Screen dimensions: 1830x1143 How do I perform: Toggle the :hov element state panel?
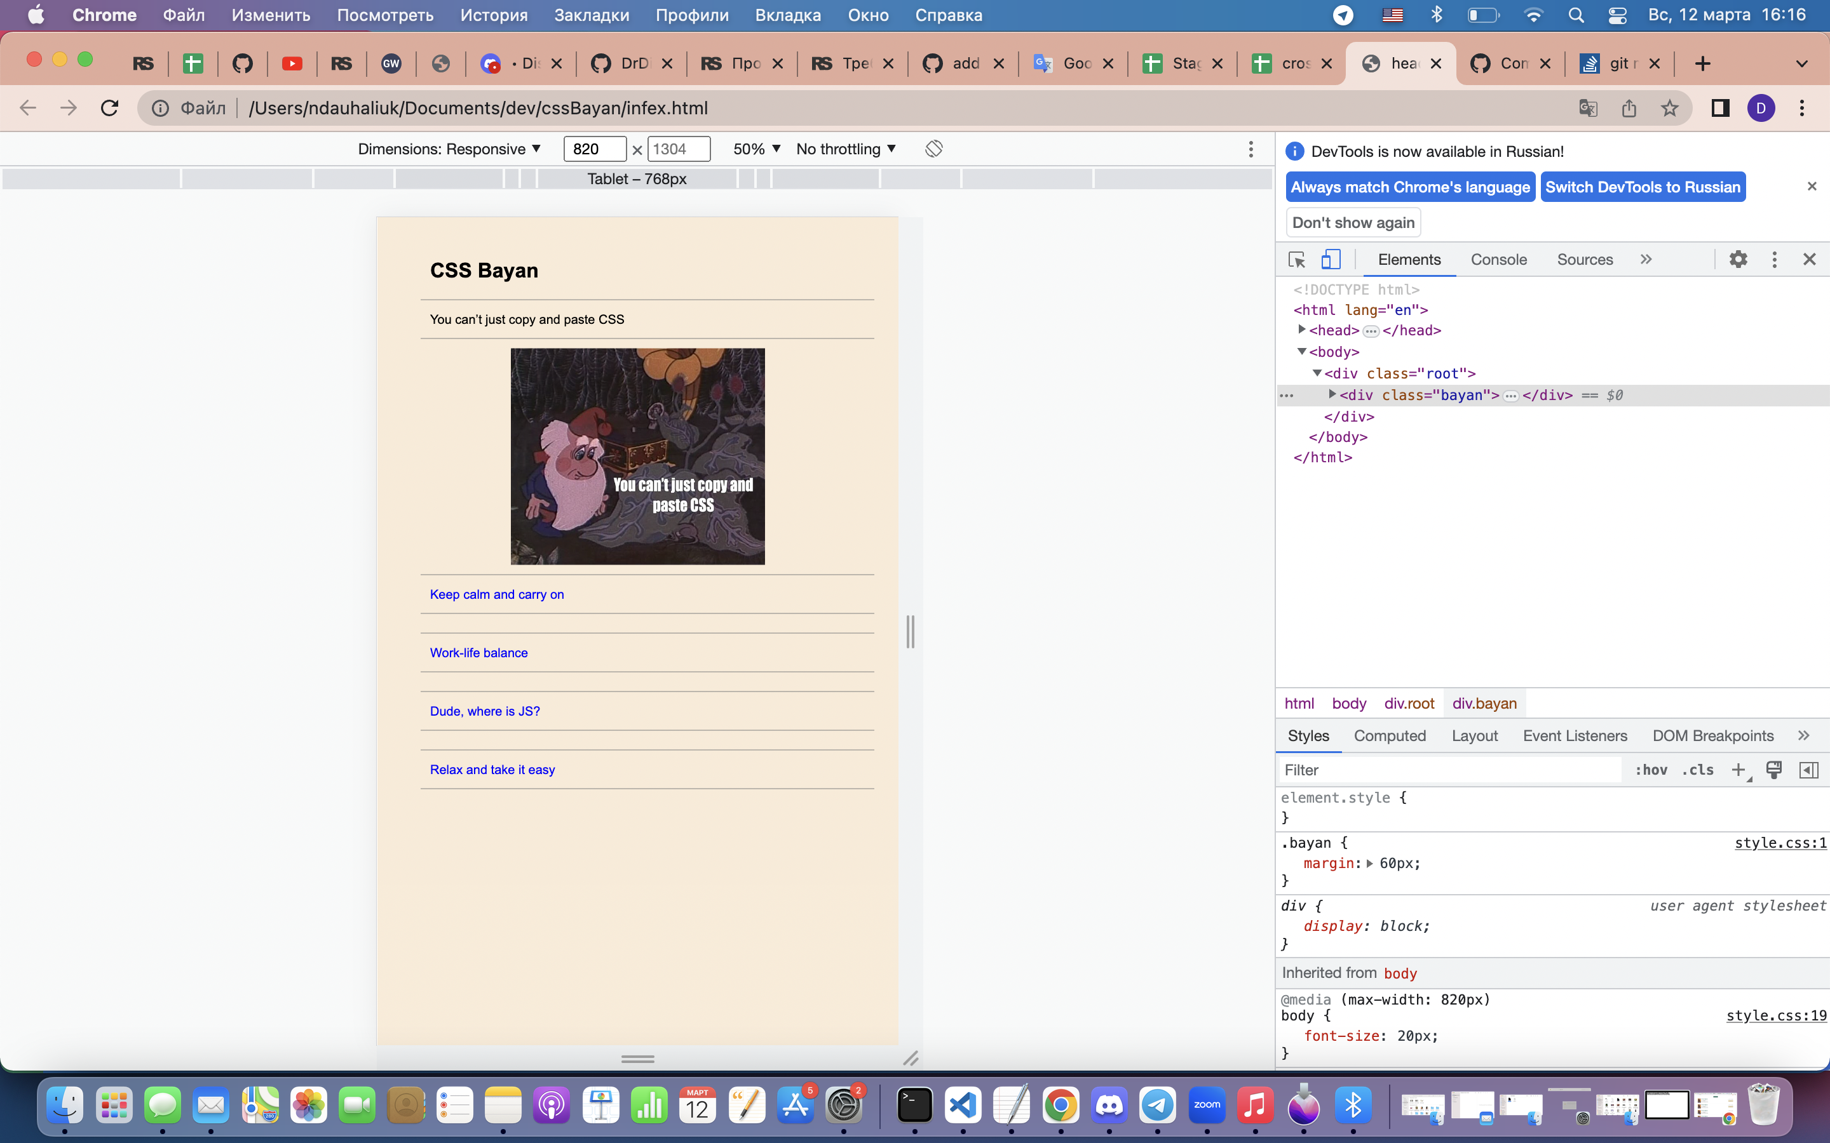[1651, 770]
